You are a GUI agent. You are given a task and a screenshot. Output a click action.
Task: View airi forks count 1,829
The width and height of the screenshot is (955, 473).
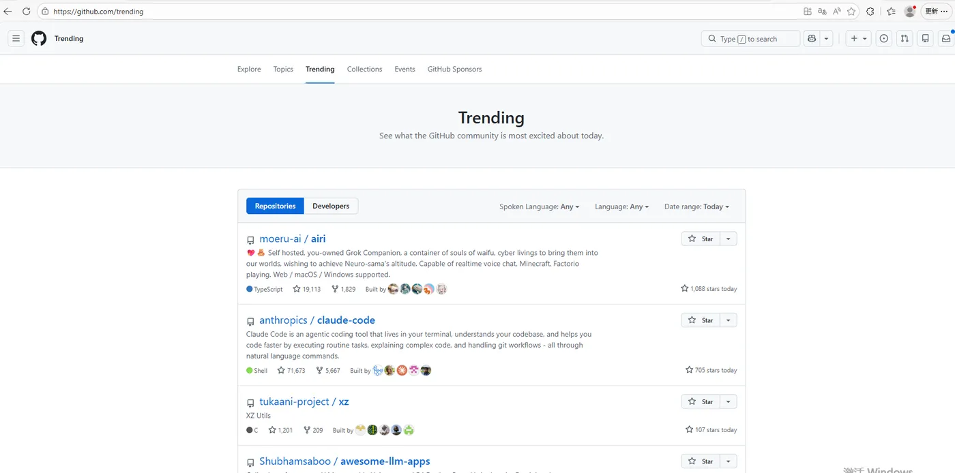[x=343, y=289]
